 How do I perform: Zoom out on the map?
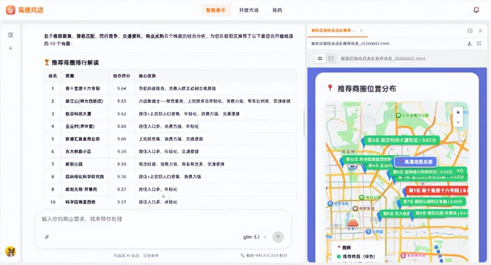point(458,122)
